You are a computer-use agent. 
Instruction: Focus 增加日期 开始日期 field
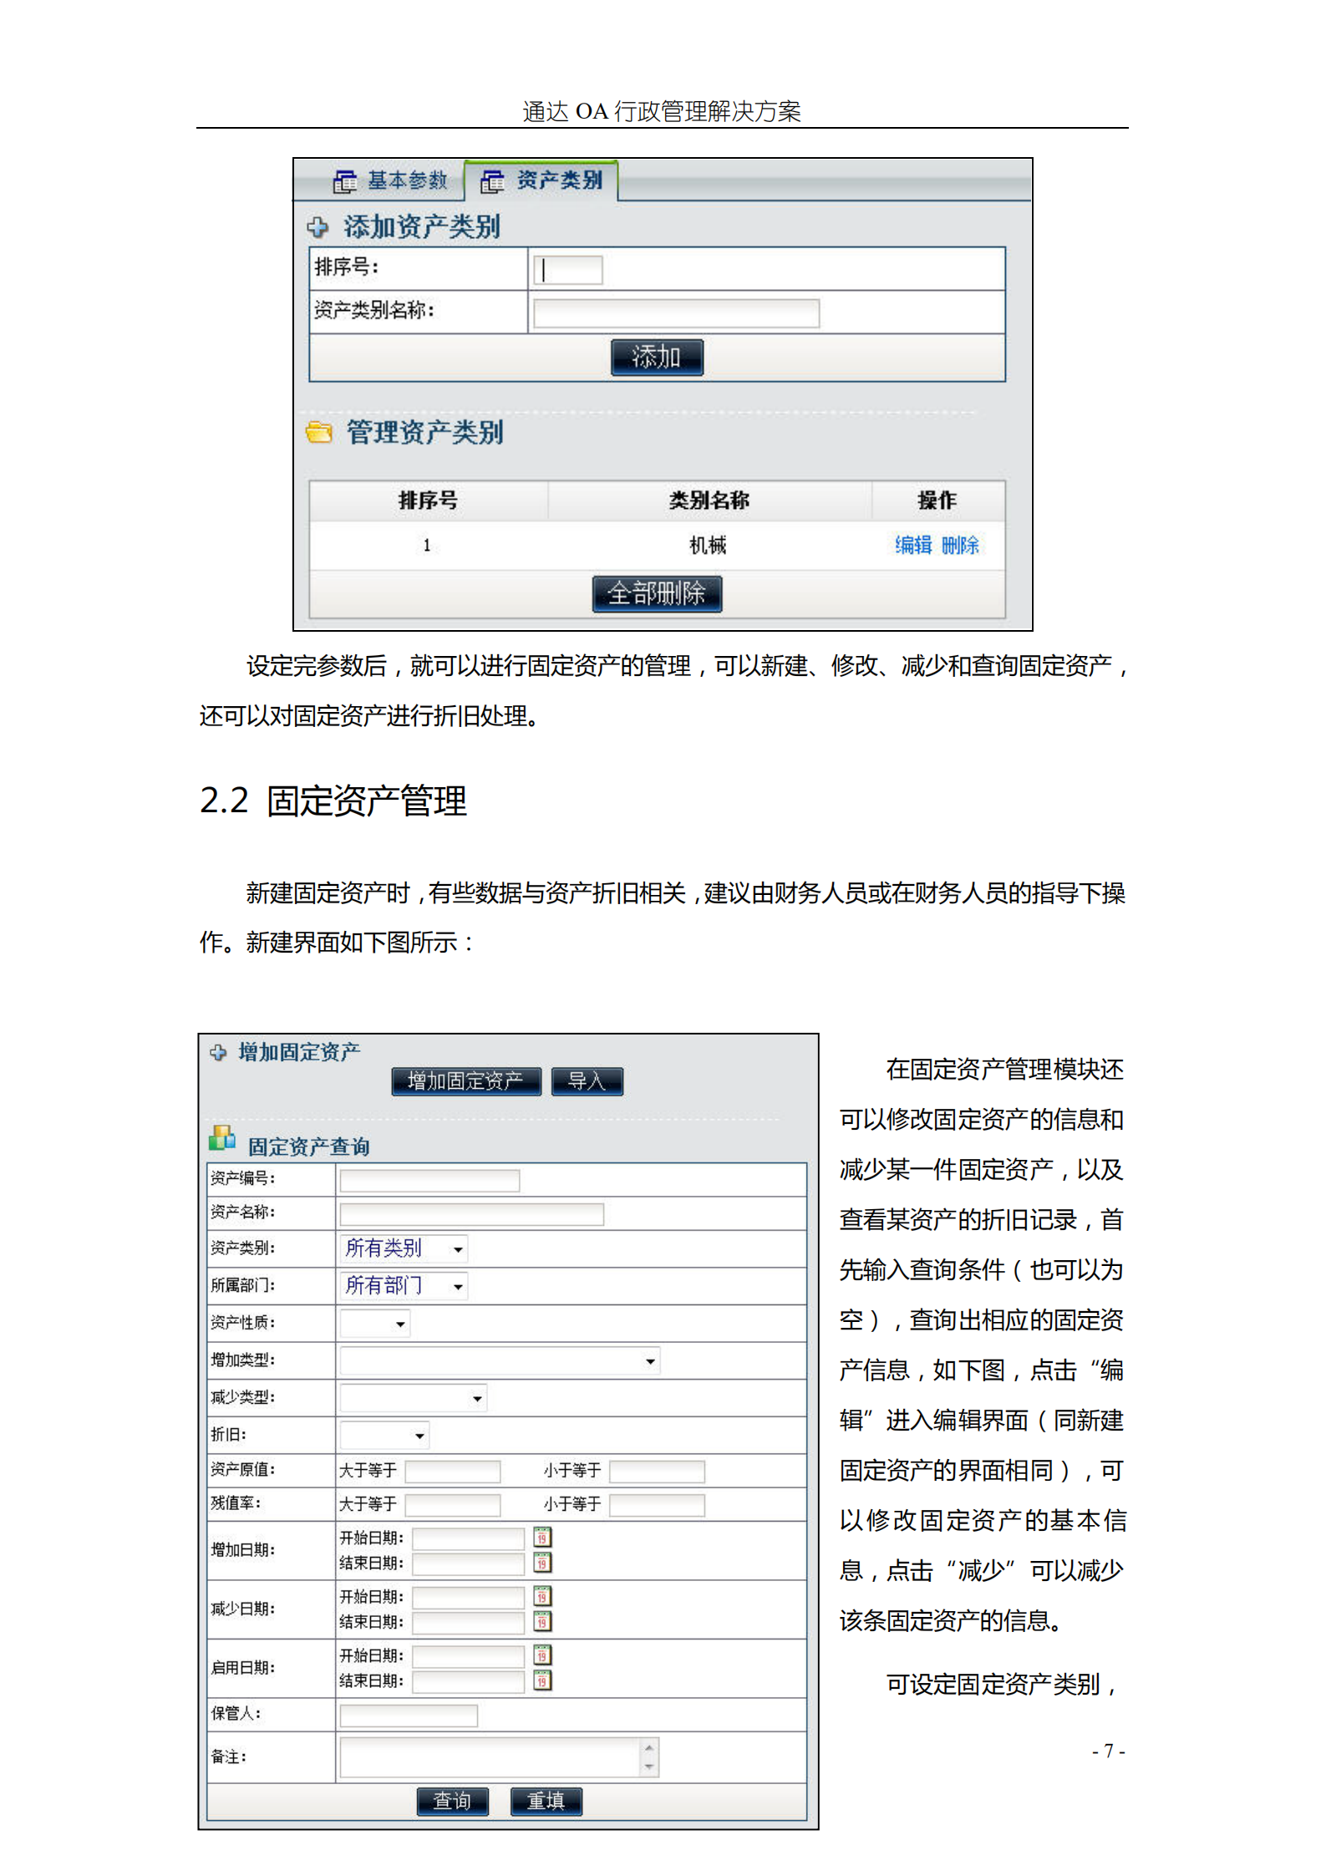coord(468,1538)
